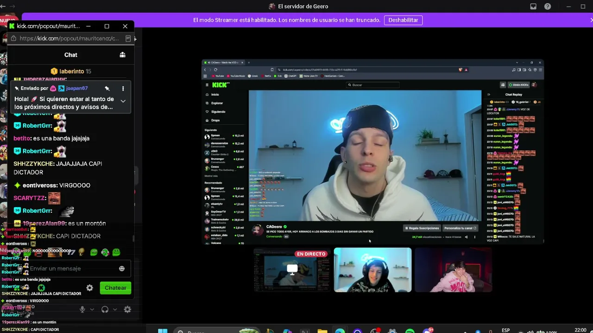Click the Kick logo in shared browser

click(221, 85)
